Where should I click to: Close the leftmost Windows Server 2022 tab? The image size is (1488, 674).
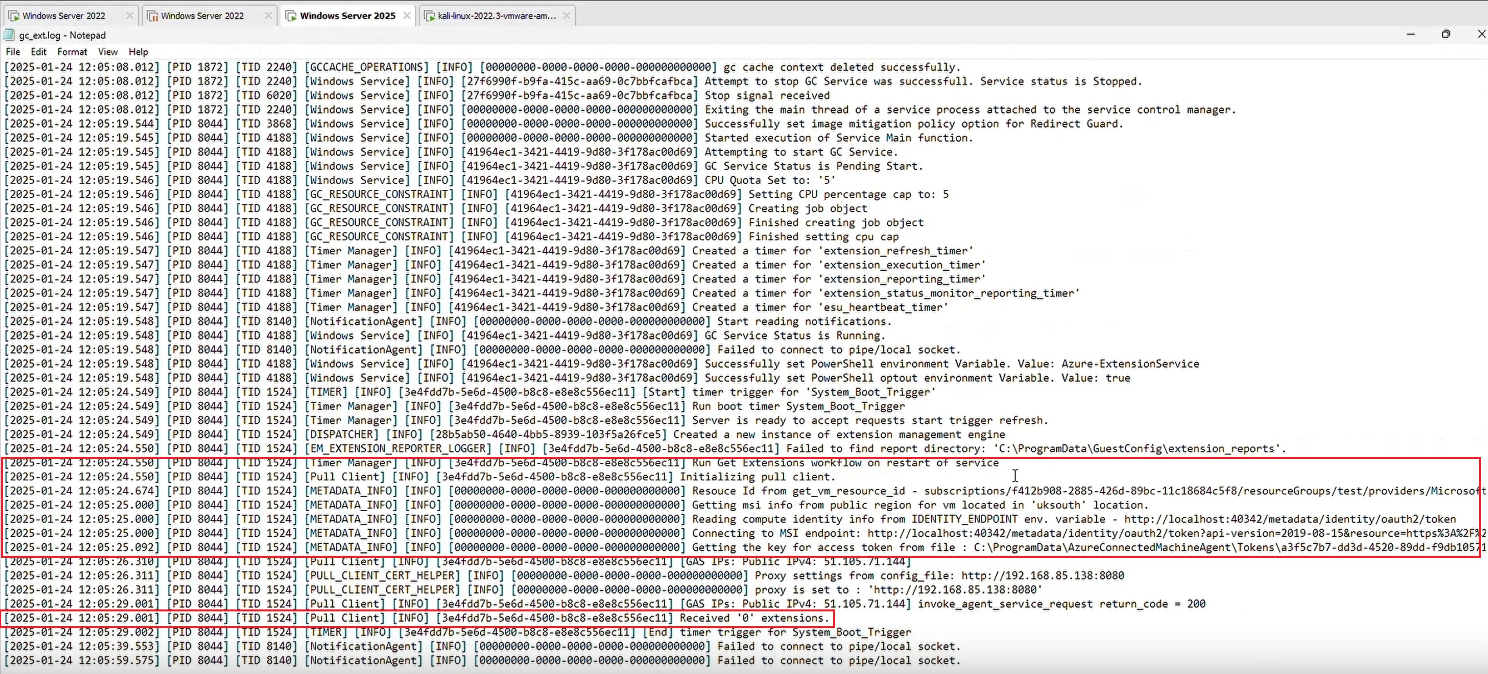coord(130,16)
